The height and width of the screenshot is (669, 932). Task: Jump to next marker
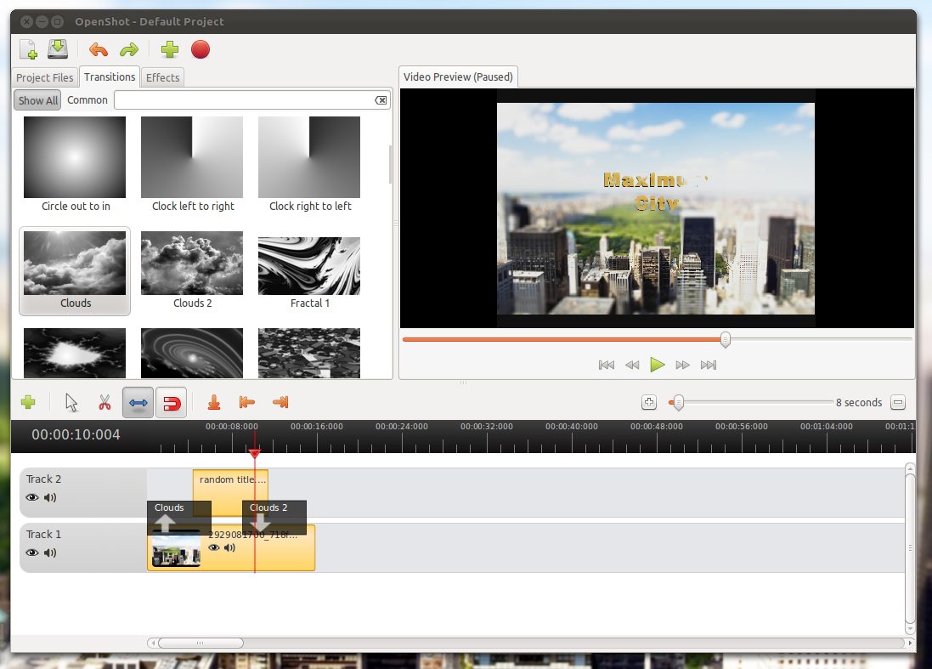pyautogui.click(x=280, y=403)
